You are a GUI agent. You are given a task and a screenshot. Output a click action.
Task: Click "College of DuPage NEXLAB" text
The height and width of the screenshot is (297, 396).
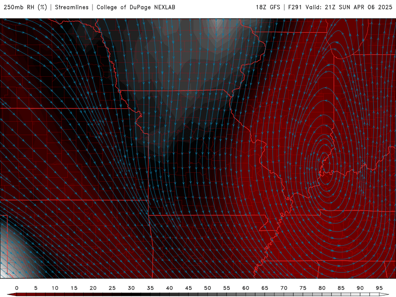click(x=136, y=7)
